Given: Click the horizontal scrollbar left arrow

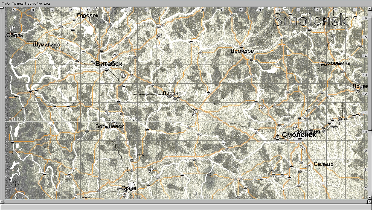Looking at the screenshot, I should tap(2, 202).
